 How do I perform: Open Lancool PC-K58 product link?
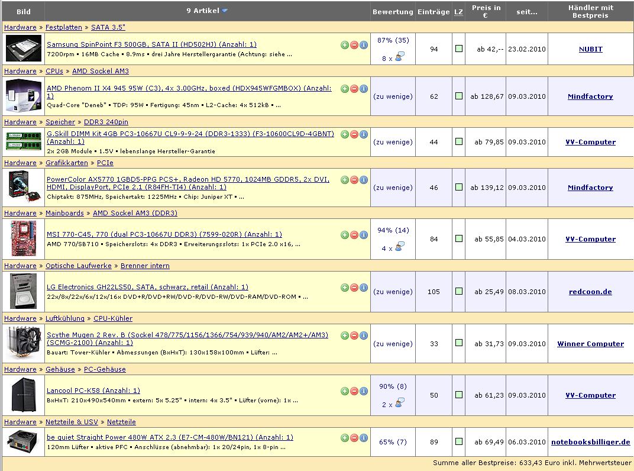click(x=93, y=391)
